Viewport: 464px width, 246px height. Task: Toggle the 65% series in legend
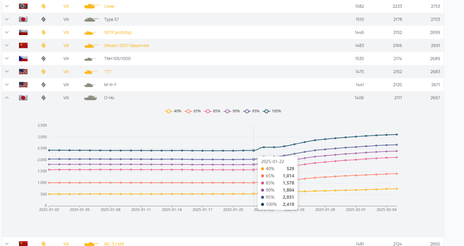tap(193, 111)
